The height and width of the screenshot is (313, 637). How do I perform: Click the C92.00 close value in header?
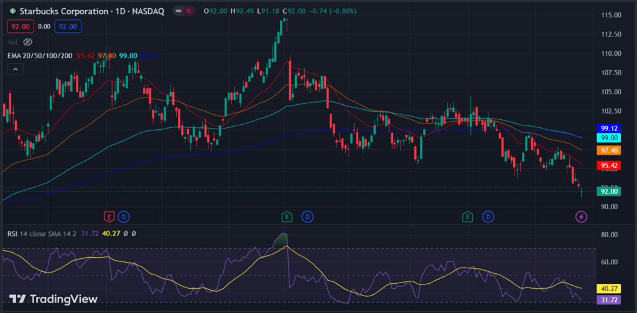click(294, 11)
